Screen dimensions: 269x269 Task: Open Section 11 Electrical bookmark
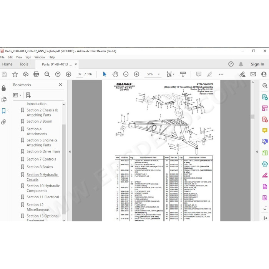pyautogui.click(x=43, y=197)
